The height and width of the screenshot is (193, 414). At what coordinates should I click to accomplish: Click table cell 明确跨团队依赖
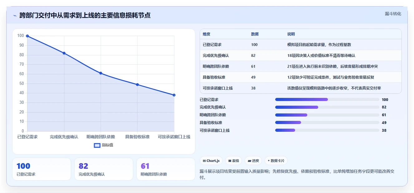[216, 67]
